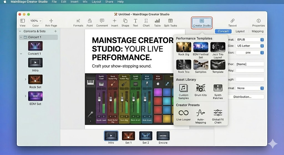Click the Key input field
The height and width of the screenshot is (155, 284).
coord(250,71)
